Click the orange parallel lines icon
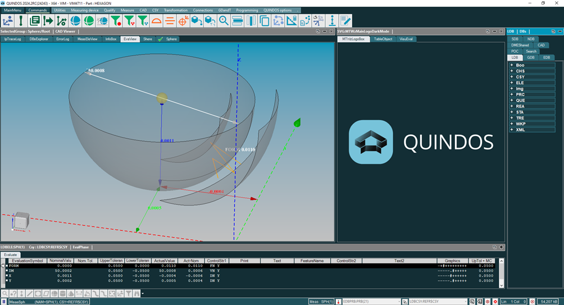Image resolution: width=564 pixels, height=305 pixels. pos(170,21)
